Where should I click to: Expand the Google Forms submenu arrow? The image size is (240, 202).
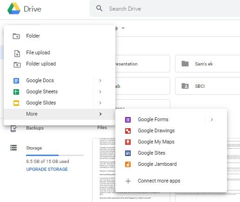coord(212,120)
